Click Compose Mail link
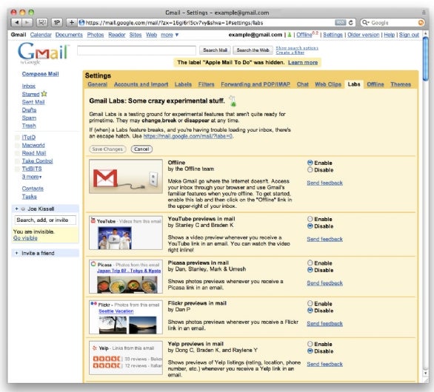 [x=41, y=74]
